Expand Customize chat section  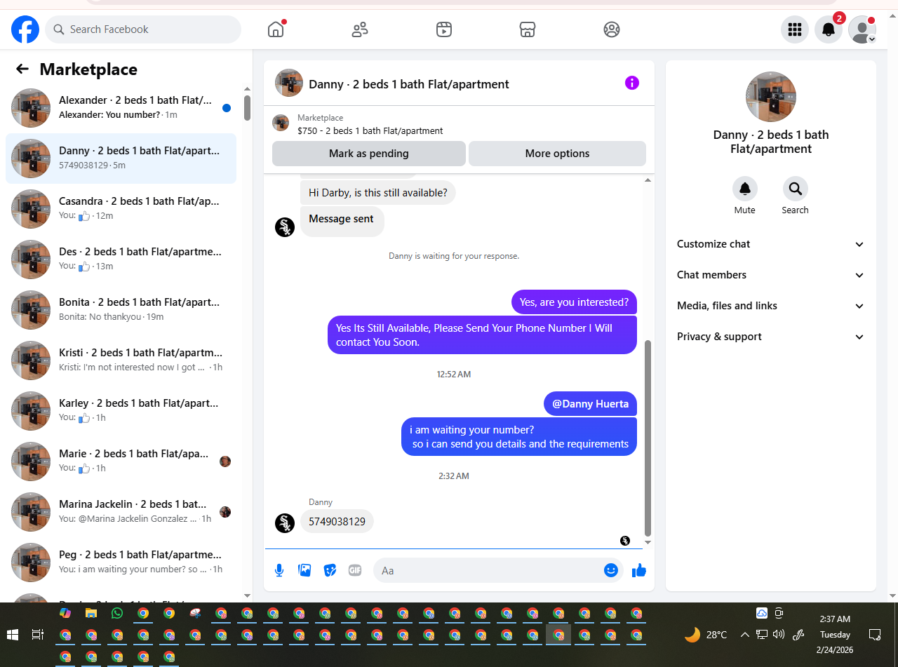tap(770, 244)
